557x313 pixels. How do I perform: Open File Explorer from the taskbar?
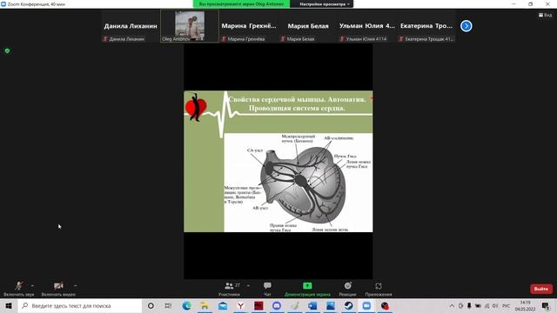point(205,305)
